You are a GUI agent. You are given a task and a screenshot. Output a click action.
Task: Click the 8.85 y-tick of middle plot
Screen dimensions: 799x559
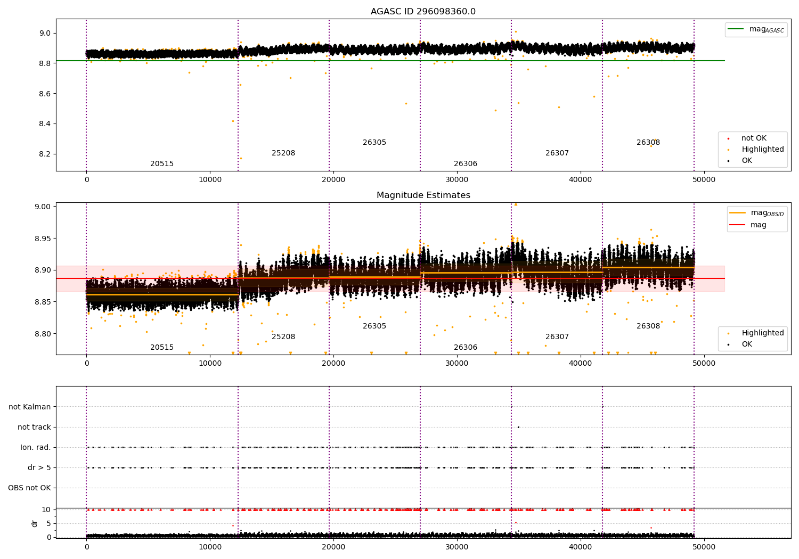(43, 302)
